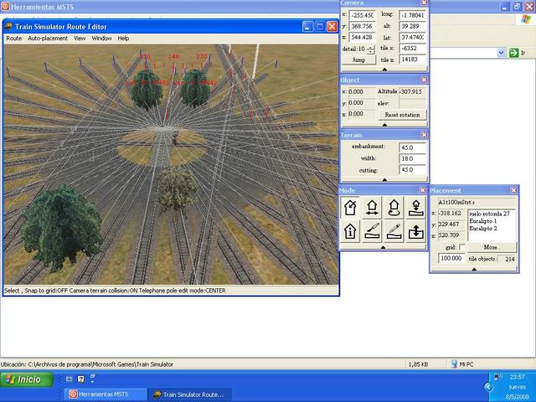Viewport: 536px width, 402px height.
Task: Collapse the Camera panel with bottom arrow
Action: click(x=384, y=69)
